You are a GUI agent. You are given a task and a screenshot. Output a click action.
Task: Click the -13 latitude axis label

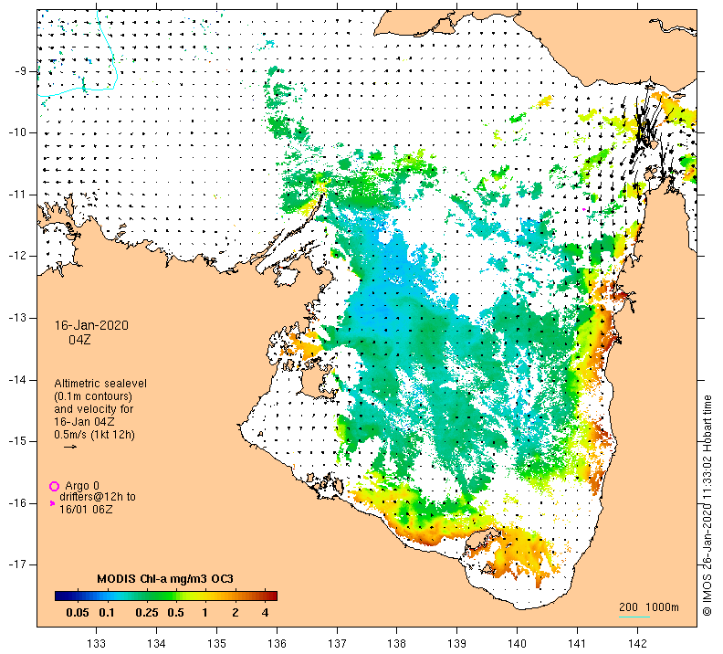click(17, 318)
